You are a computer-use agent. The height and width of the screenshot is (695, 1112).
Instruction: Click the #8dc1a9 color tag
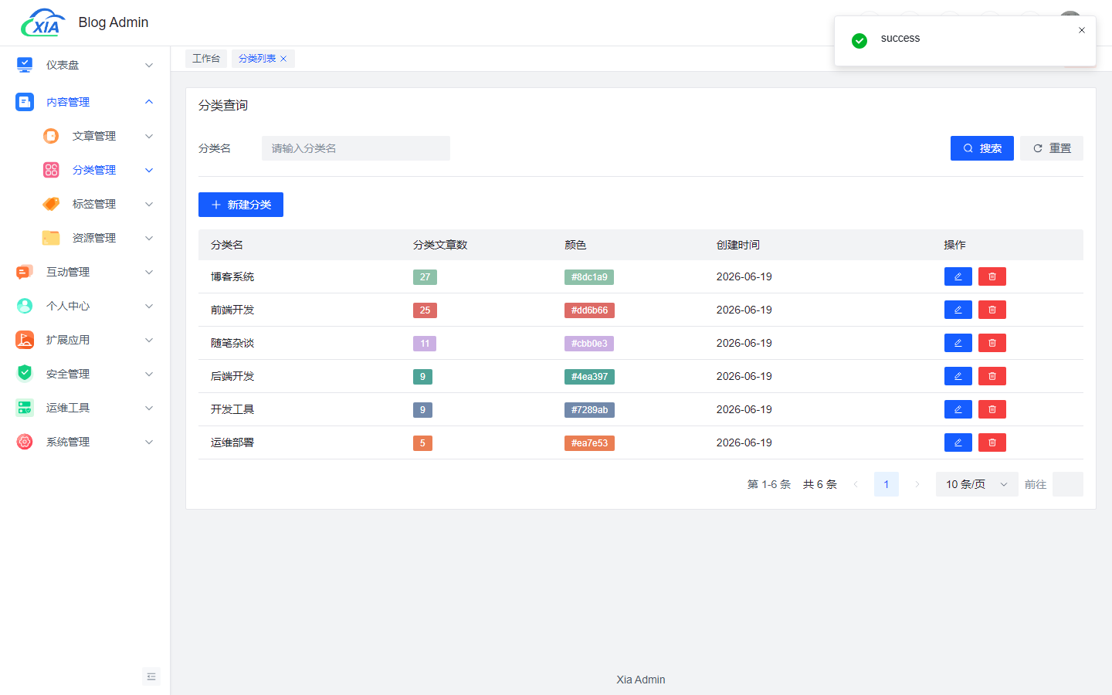(589, 277)
